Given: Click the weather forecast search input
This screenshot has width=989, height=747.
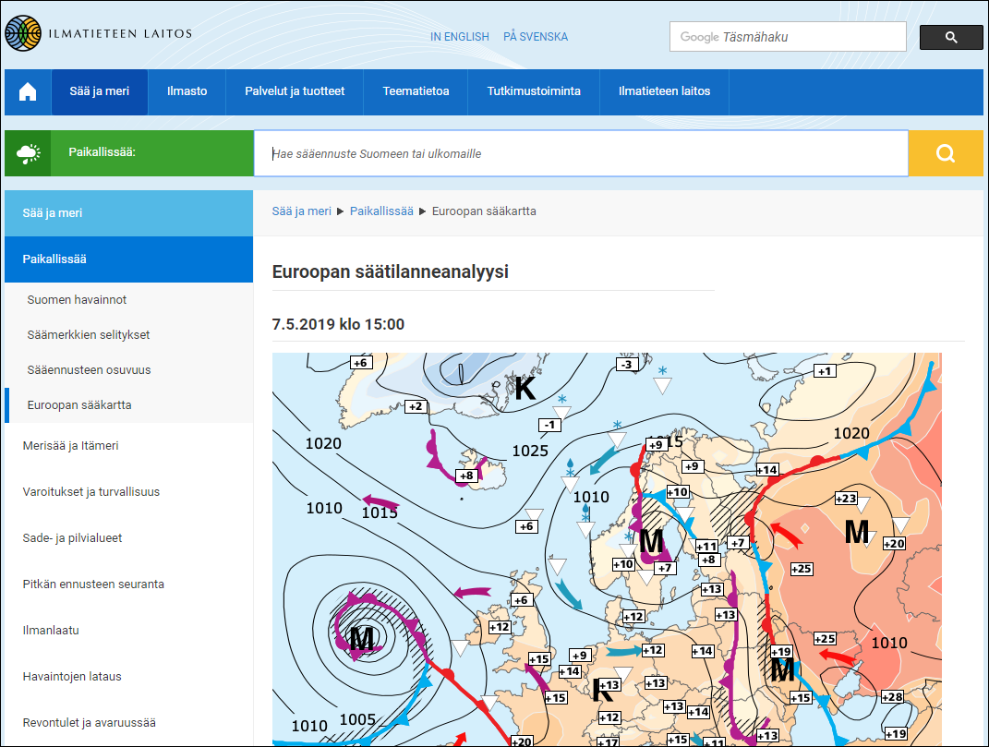Looking at the screenshot, I should [582, 153].
